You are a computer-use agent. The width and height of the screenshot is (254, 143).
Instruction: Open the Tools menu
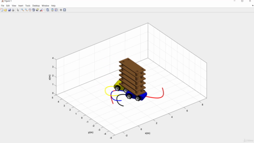click(x=28, y=6)
